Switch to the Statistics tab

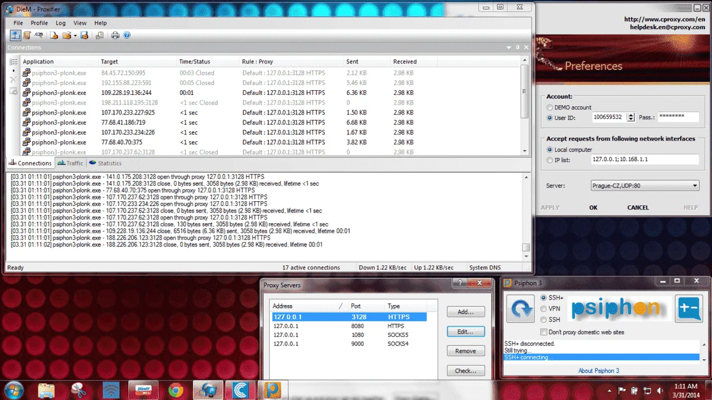click(x=105, y=163)
